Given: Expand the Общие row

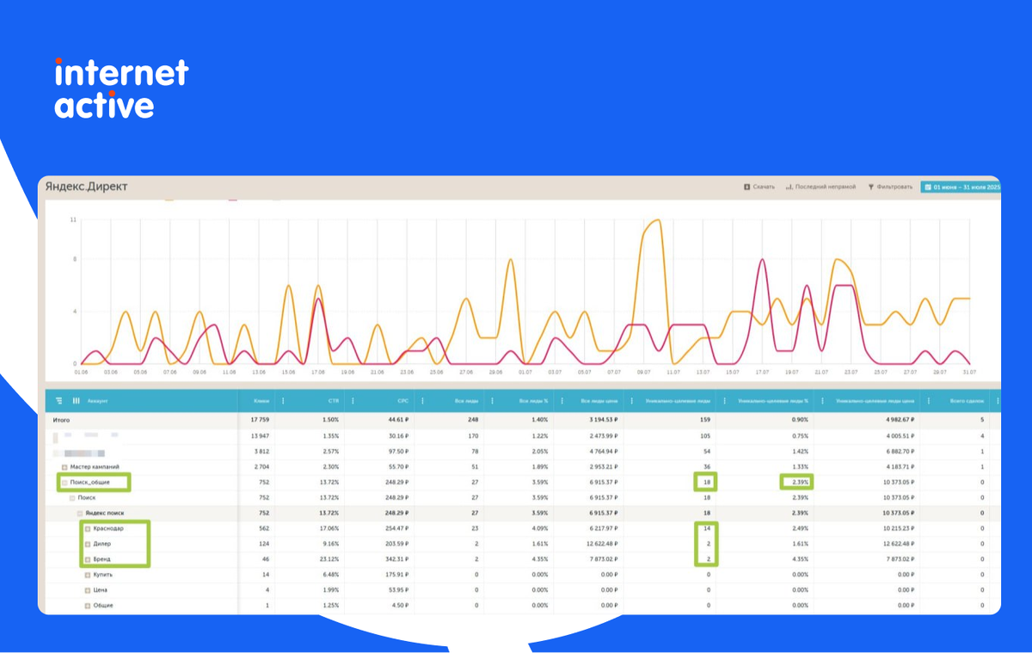Looking at the screenshot, I should pyautogui.click(x=88, y=606).
